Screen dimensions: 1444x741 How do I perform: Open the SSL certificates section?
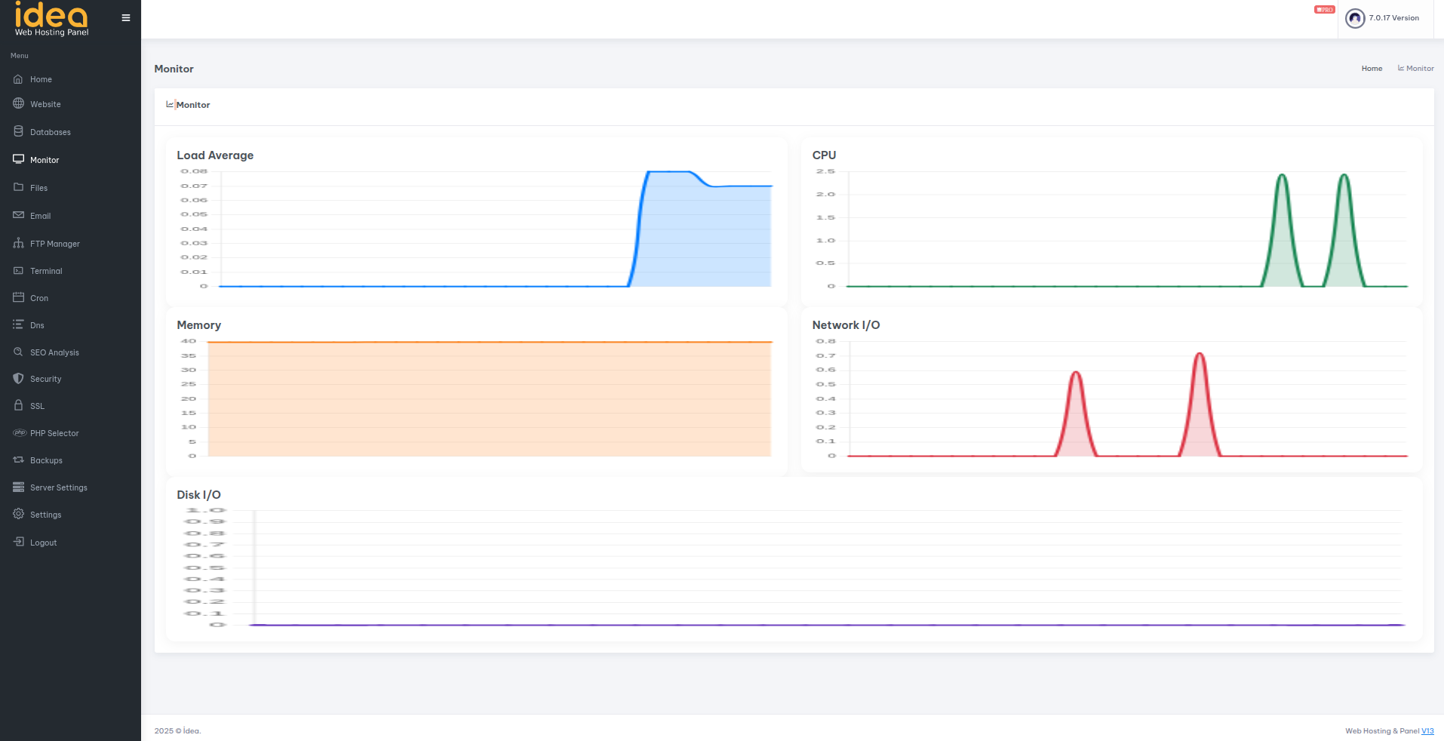pyautogui.click(x=38, y=405)
